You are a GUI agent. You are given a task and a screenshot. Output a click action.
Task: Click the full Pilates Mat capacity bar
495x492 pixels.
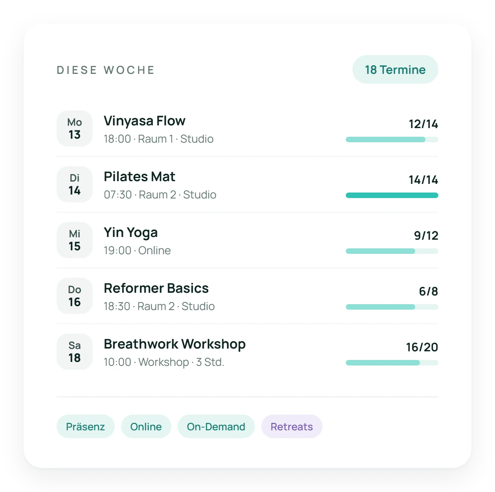pyautogui.click(x=392, y=195)
